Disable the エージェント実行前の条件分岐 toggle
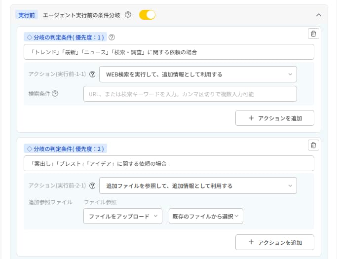 147,15
